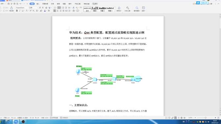Switch to the 插入 Insert tab
Image resolution: width=221 pixels, height=124 pixels.
[38, 4]
